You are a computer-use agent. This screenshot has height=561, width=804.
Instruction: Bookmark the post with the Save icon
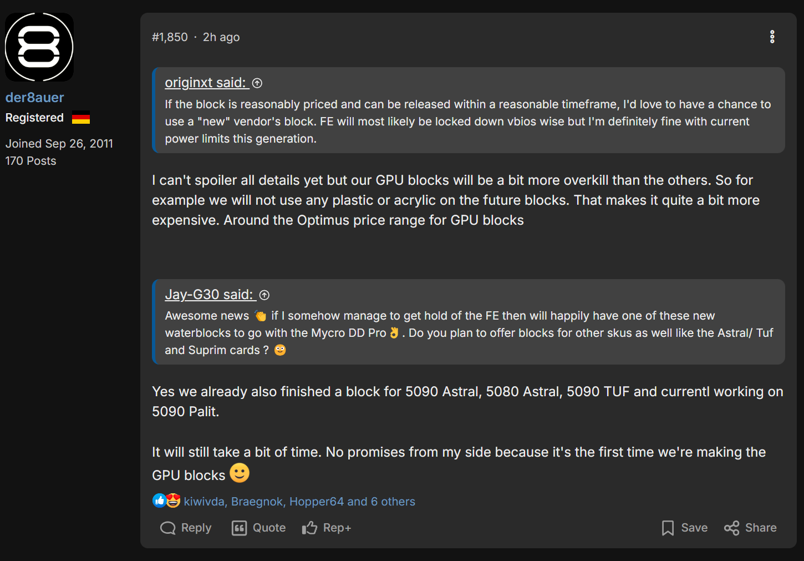tap(668, 528)
